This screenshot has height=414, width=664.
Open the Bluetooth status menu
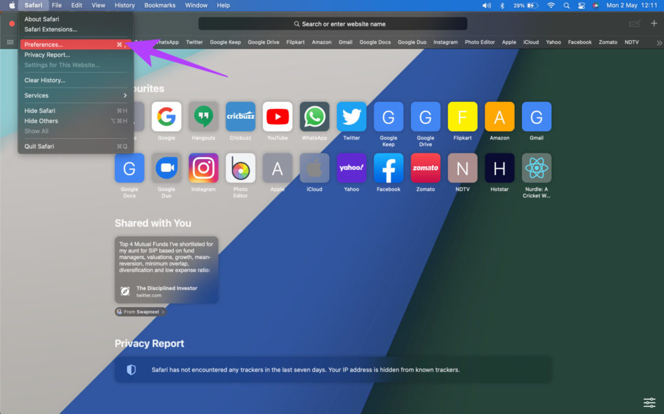coord(503,5)
